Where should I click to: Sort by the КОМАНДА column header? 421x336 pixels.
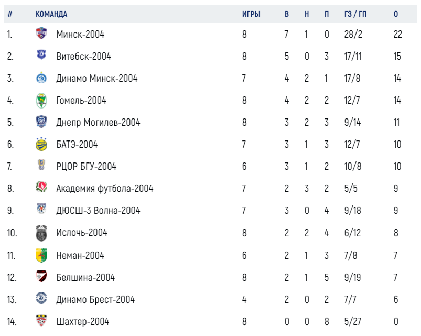[51, 14]
